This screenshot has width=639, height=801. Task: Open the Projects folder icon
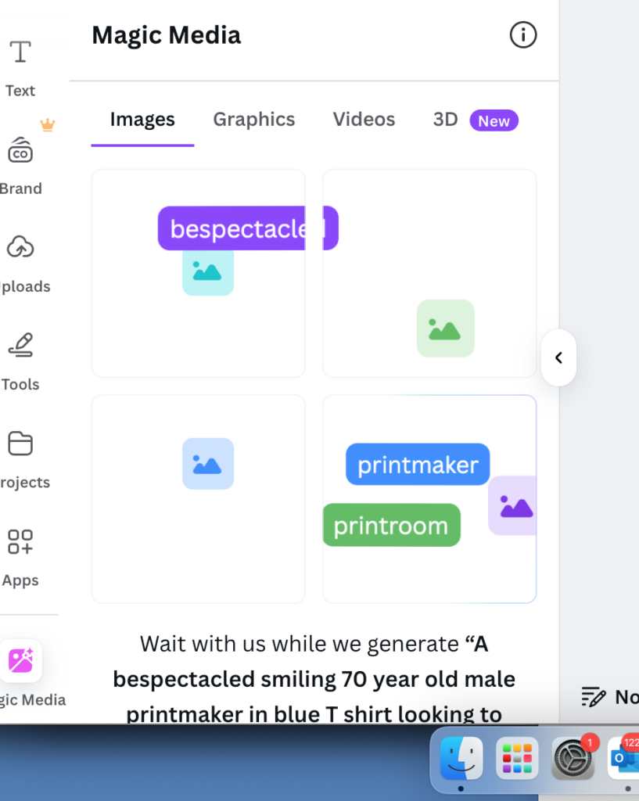(20, 443)
